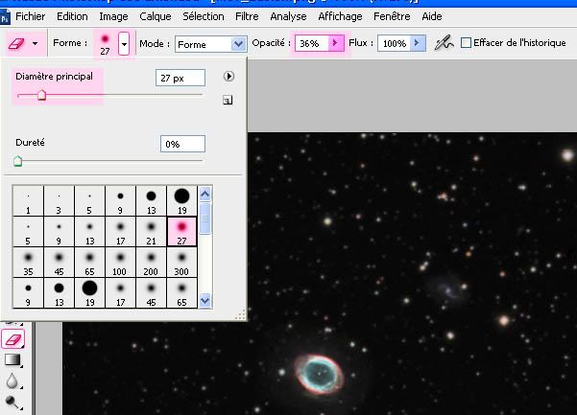
Task: Open the Opacité slider arrow
Action: 335,43
